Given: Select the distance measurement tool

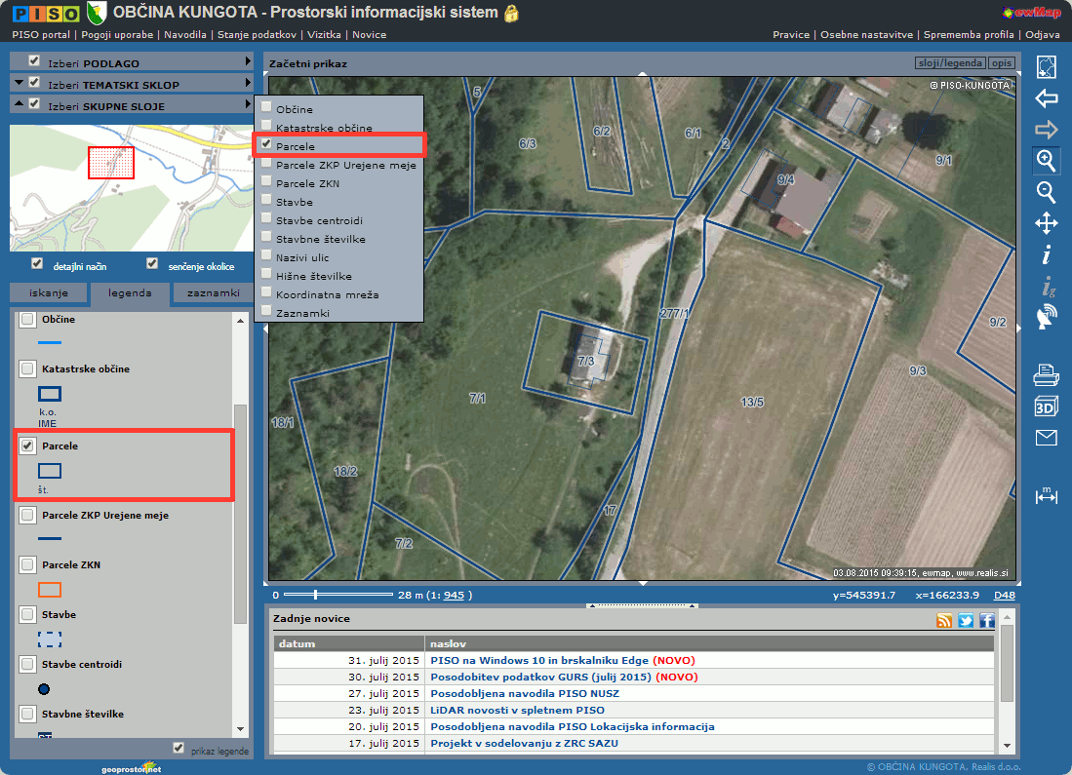Looking at the screenshot, I should (1046, 495).
